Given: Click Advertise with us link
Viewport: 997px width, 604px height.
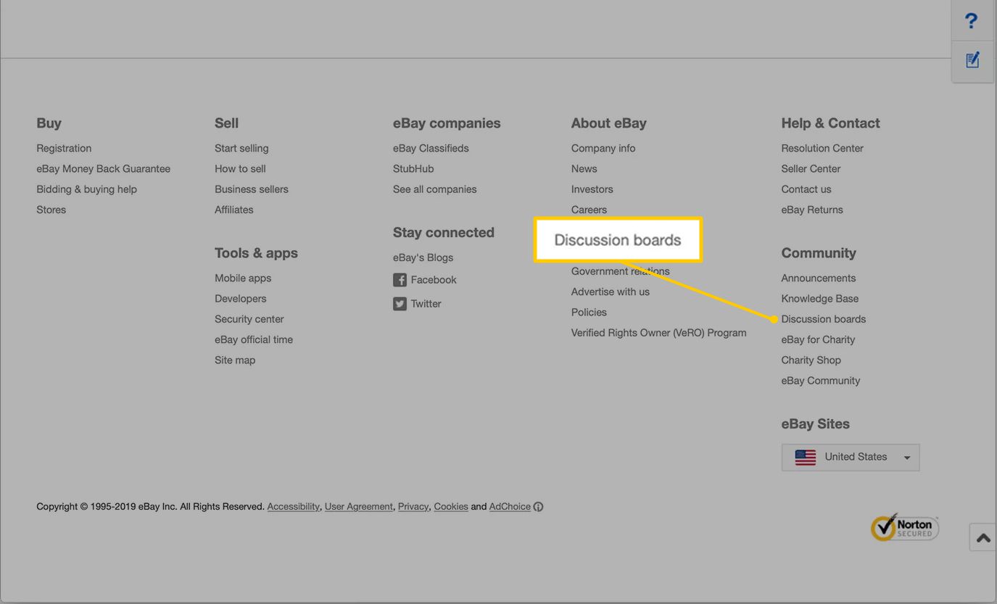Looking at the screenshot, I should tap(611, 291).
